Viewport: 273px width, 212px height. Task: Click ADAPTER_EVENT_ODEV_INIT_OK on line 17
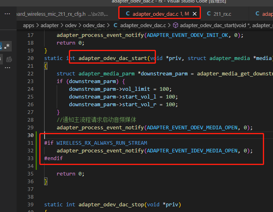(x=188, y=35)
